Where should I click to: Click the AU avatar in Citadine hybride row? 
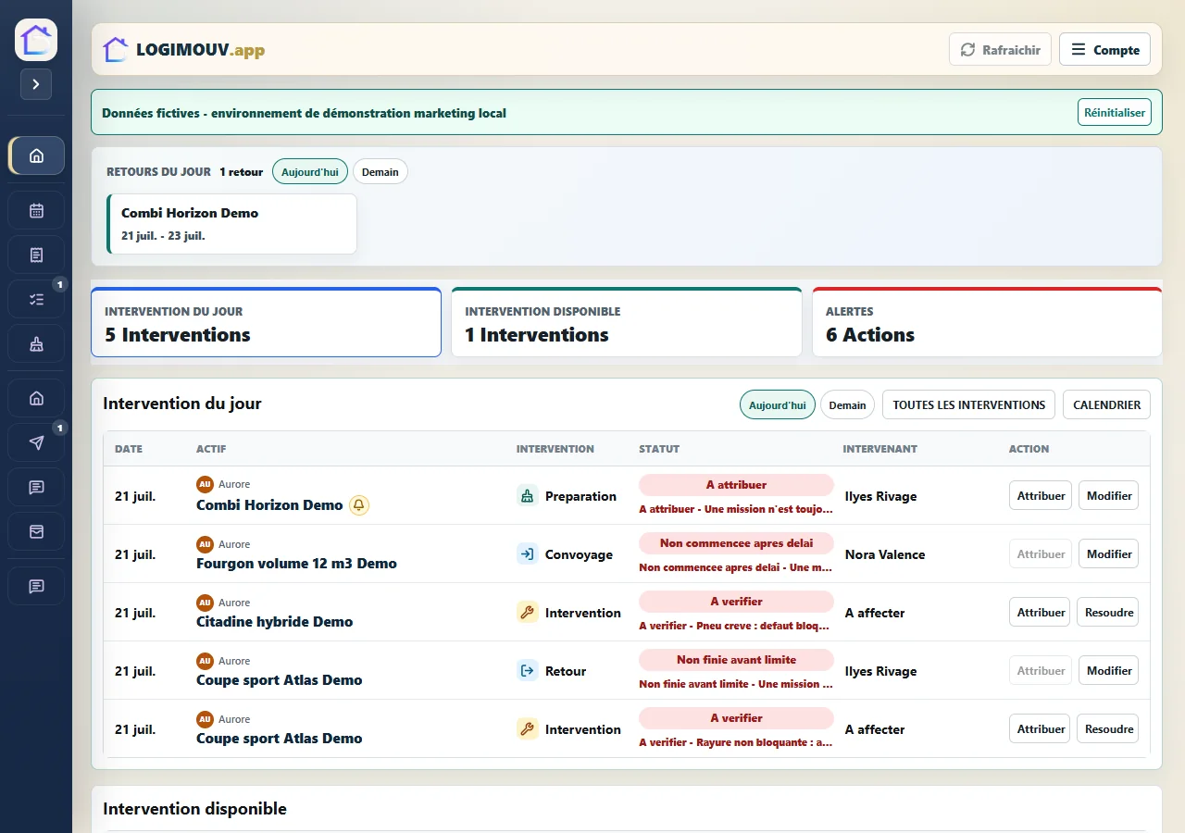coord(206,603)
